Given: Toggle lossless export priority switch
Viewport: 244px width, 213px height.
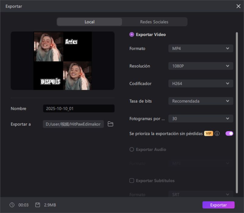Looking at the screenshot, I should click(x=229, y=133).
